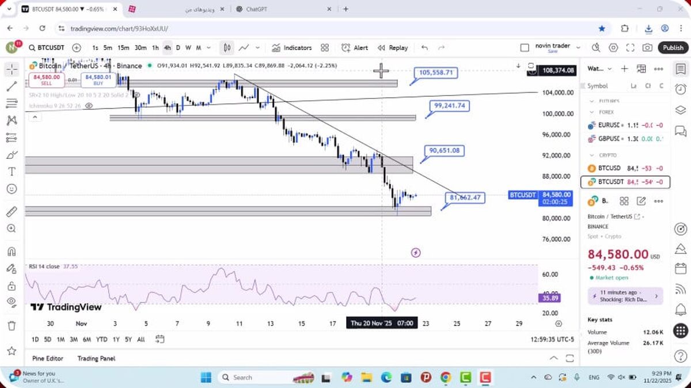Select the trend line drawing tool
This screenshot has width=691, height=388.
12,86
